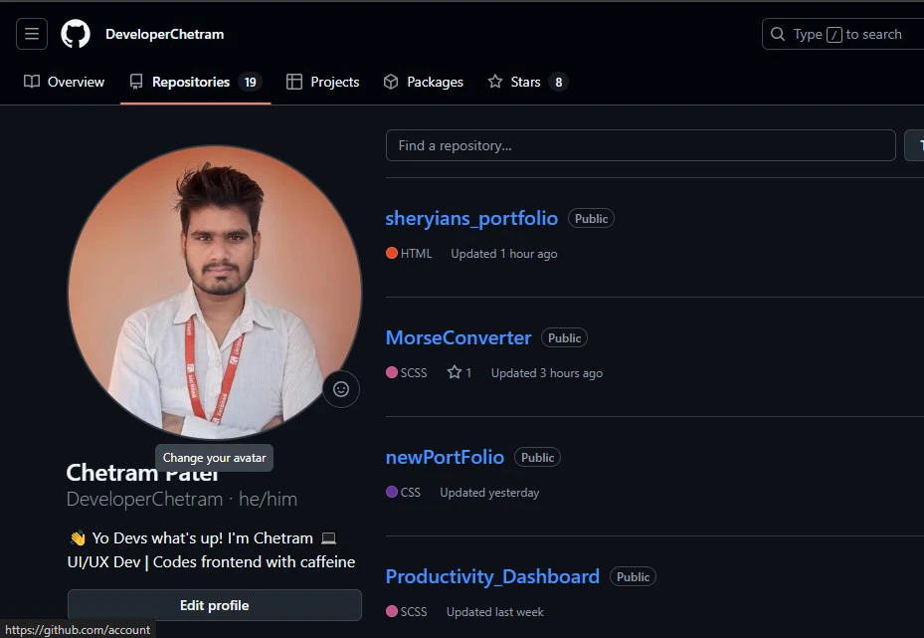
Task: Click the Projects table icon
Action: click(293, 81)
